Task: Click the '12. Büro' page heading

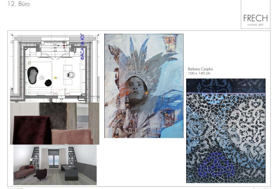Action: [19, 4]
